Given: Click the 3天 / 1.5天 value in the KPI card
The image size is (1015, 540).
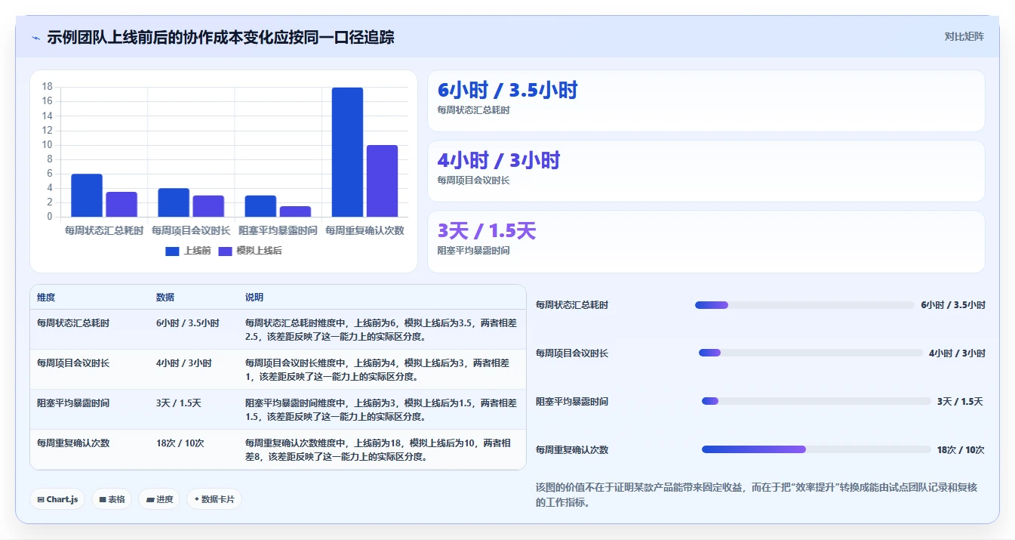Looking at the screenshot, I should pyautogui.click(x=487, y=231).
